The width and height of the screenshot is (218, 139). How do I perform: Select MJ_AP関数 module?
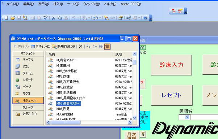click(65, 114)
